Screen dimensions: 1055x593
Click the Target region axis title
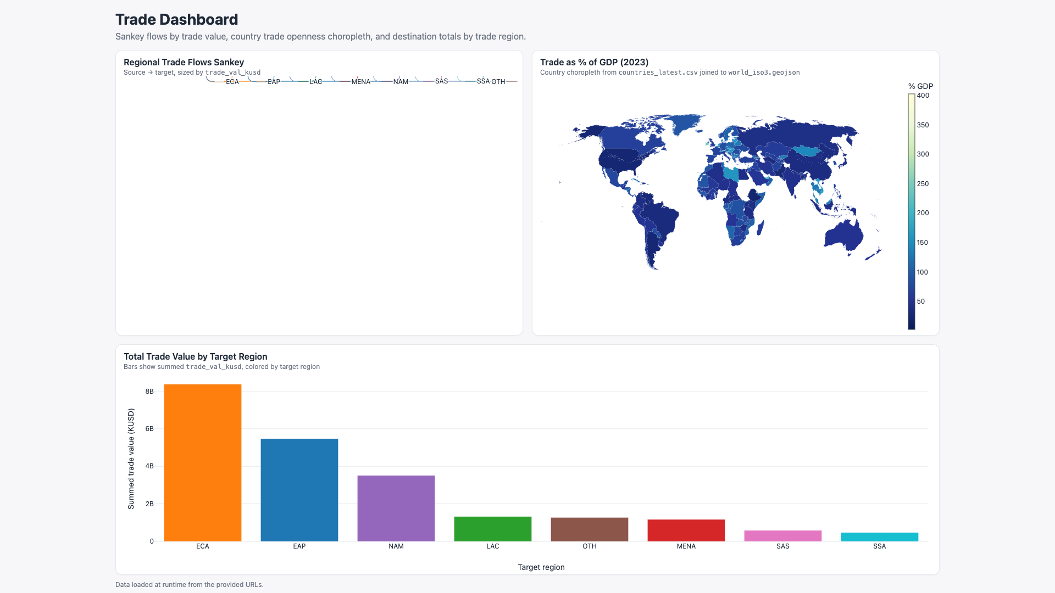coord(541,567)
